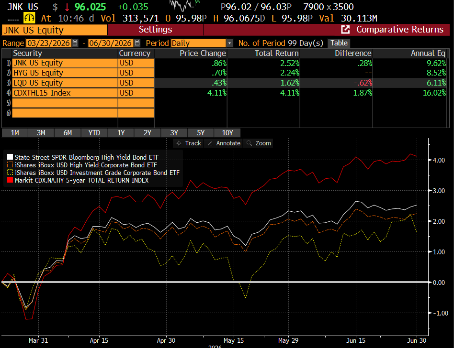
Task: Click the Annual Eq column header
Action: [428, 54]
